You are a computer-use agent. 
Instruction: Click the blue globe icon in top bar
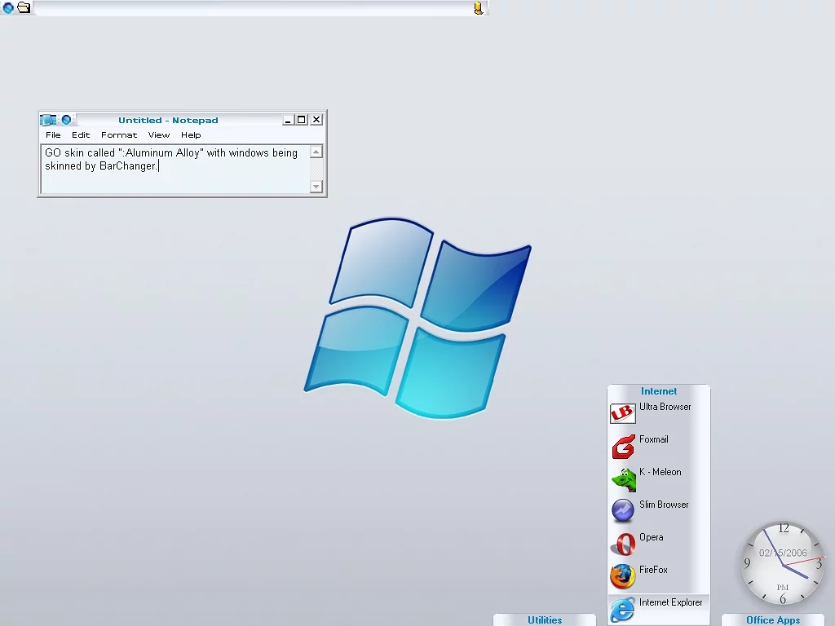pyautogui.click(x=8, y=8)
